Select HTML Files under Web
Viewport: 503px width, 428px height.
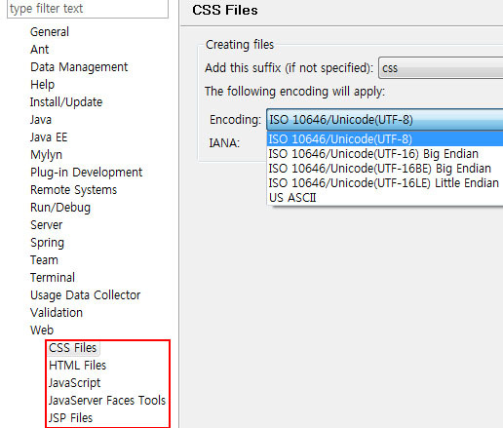coord(78,366)
